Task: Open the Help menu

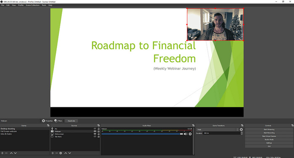Action: click(x=50, y=5)
